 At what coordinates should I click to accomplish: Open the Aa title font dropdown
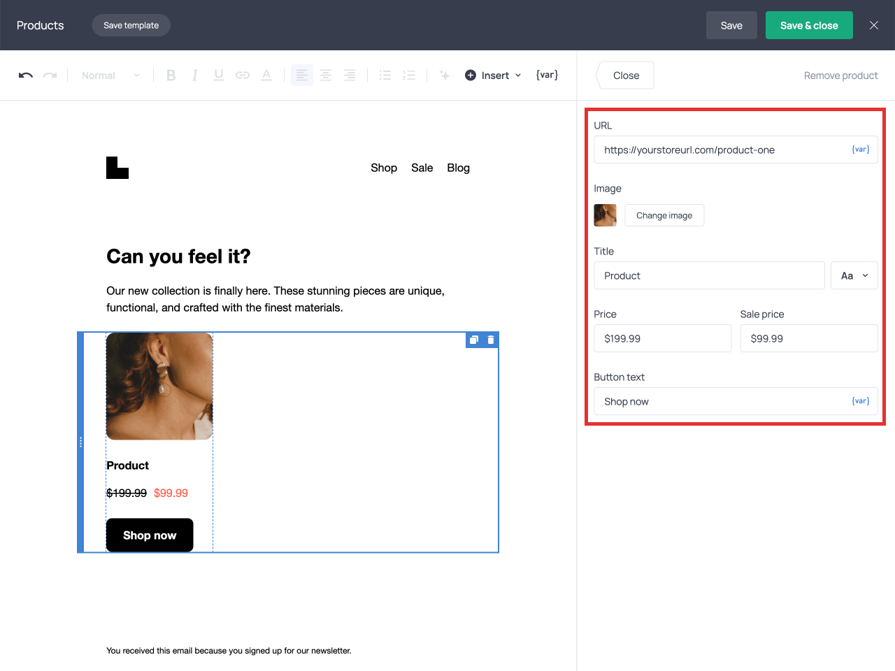[854, 275]
